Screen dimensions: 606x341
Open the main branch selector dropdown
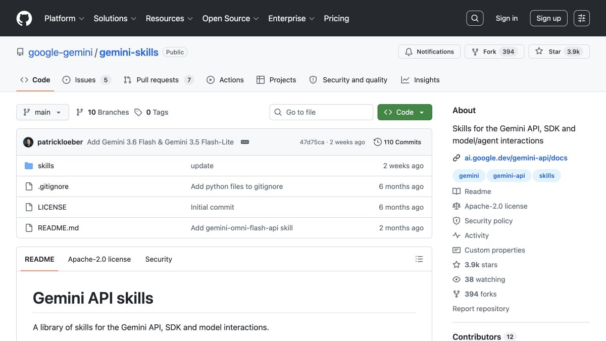tap(42, 112)
